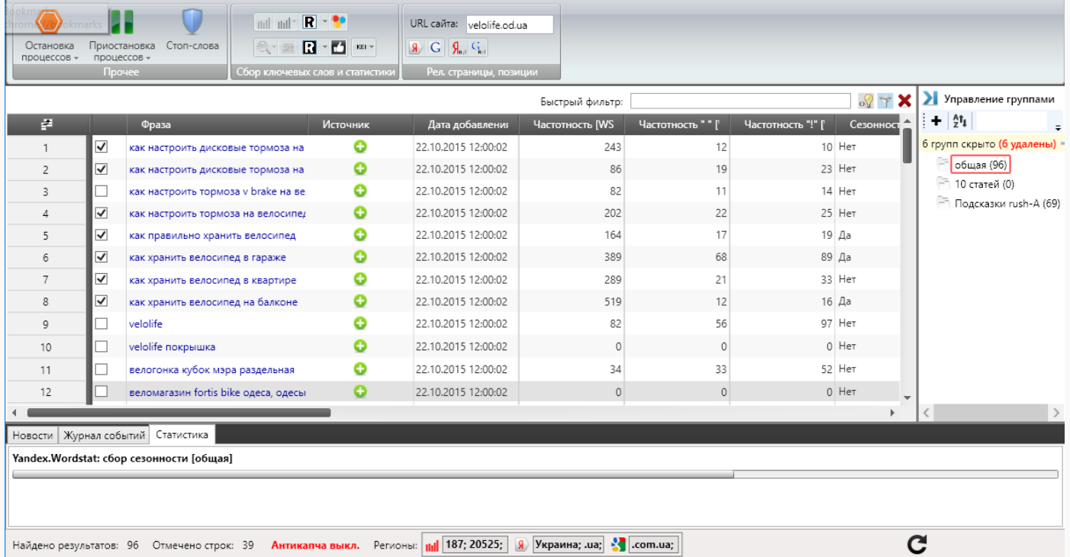Click the Google G relevant pages icon
Screen dimensions: 1070x557
pos(436,48)
